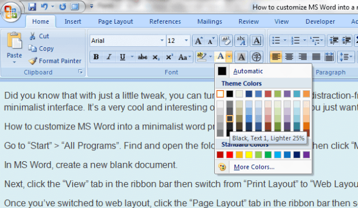Open the Undo history dropdown arrow

(x=53, y=7)
